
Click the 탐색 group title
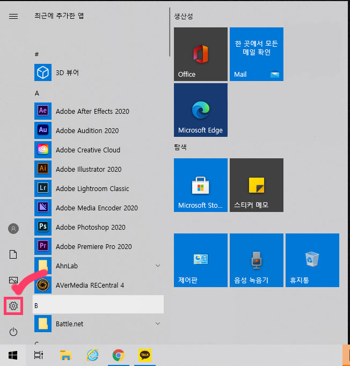(x=180, y=147)
